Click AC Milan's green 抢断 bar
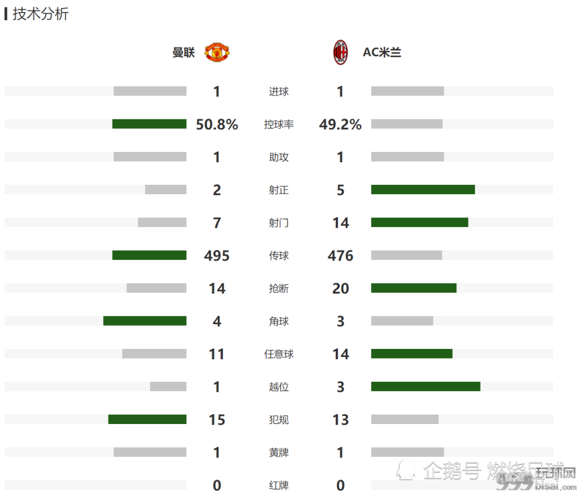577x491 pixels. [x=414, y=288]
